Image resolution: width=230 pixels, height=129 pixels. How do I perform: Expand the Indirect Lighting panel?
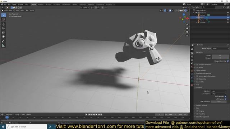pos(201,105)
